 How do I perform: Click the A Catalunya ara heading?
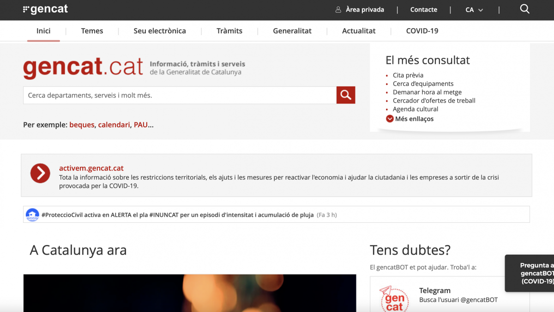tap(78, 250)
